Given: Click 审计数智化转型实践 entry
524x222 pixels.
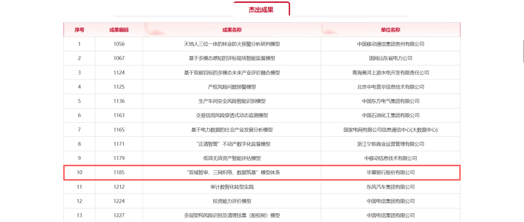Looking at the screenshot, I should (x=232, y=187).
